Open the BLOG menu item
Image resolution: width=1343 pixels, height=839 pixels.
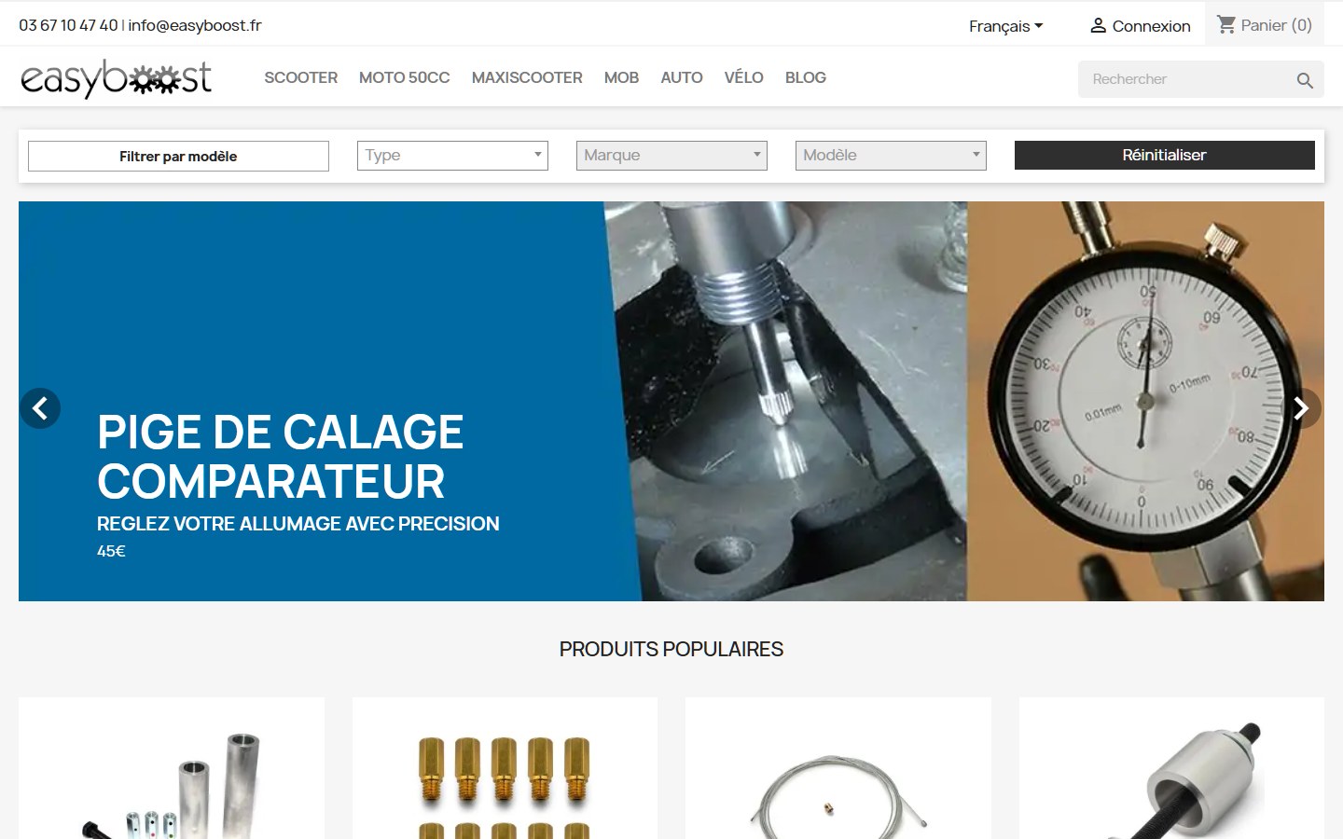806,78
